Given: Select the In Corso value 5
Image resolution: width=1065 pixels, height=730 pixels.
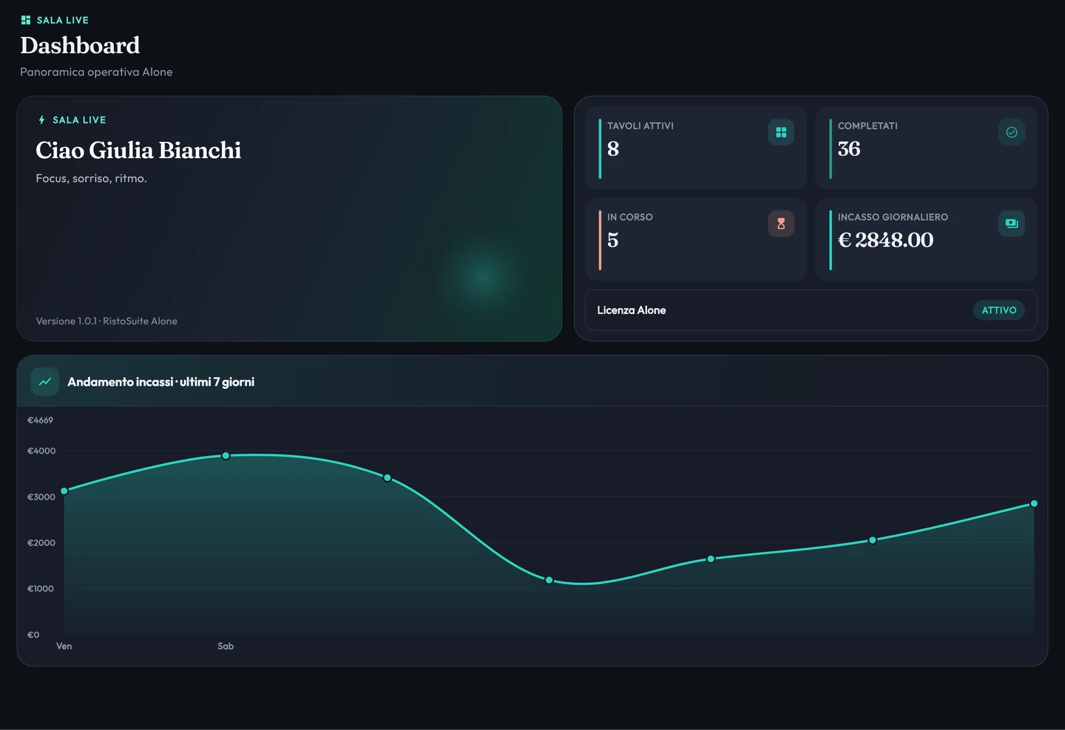Looking at the screenshot, I should (612, 240).
